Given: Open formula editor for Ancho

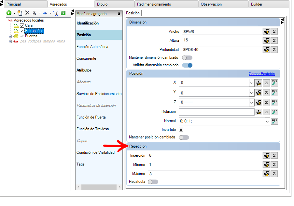Looking at the screenshot, I should click(x=266, y=31).
